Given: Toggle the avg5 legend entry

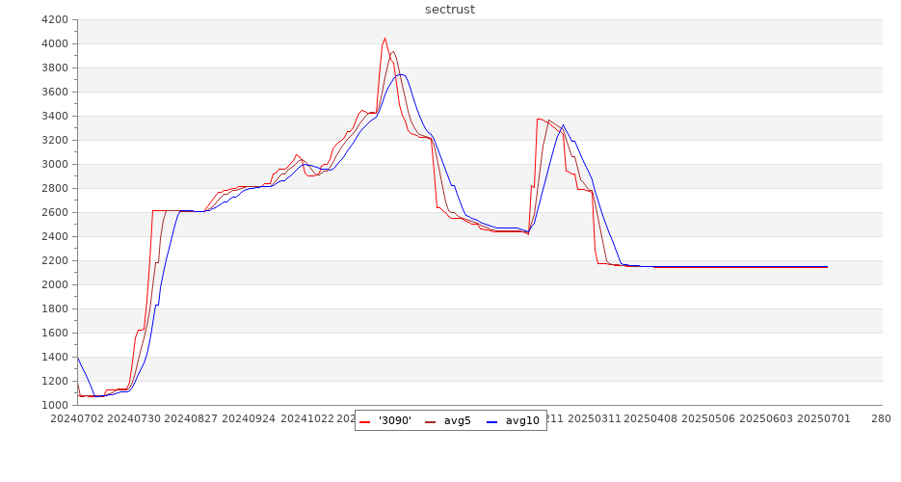Looking at the screenshot, I should [457, 421].
